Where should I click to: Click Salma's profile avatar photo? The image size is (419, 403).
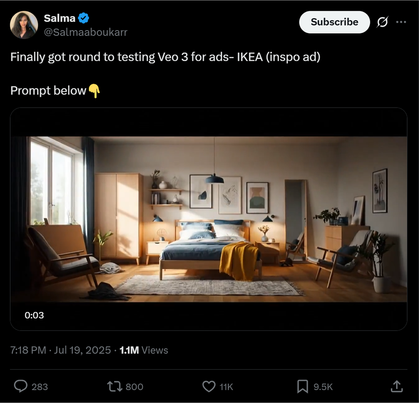(24, 25)
